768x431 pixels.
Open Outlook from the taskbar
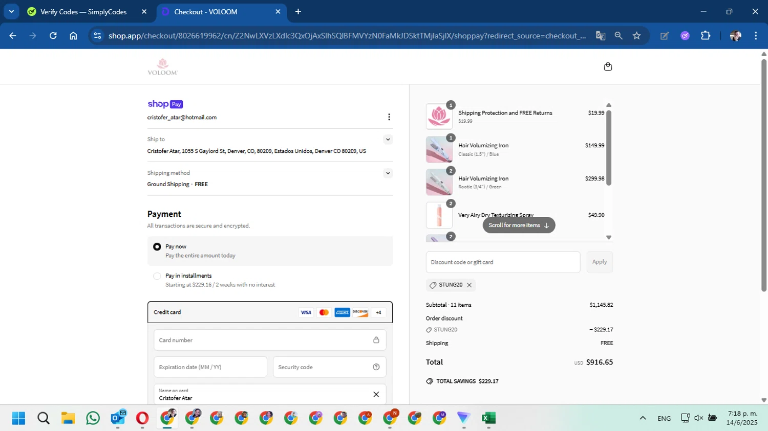[118, 418]
